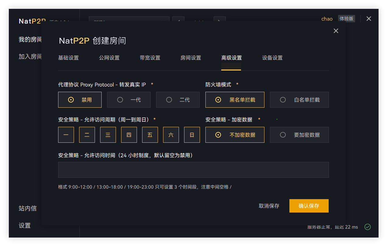Toggle Tuesday (二) access day

(87, 135)
